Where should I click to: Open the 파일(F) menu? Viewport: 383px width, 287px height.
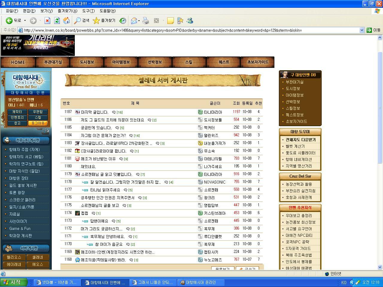pyautogui.click(x=12, y=11)
